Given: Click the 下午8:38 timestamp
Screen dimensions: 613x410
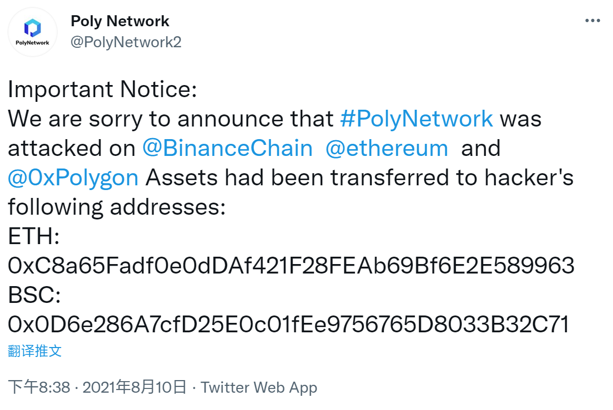Looking at the screenshot, I should (x=39, y=387).
